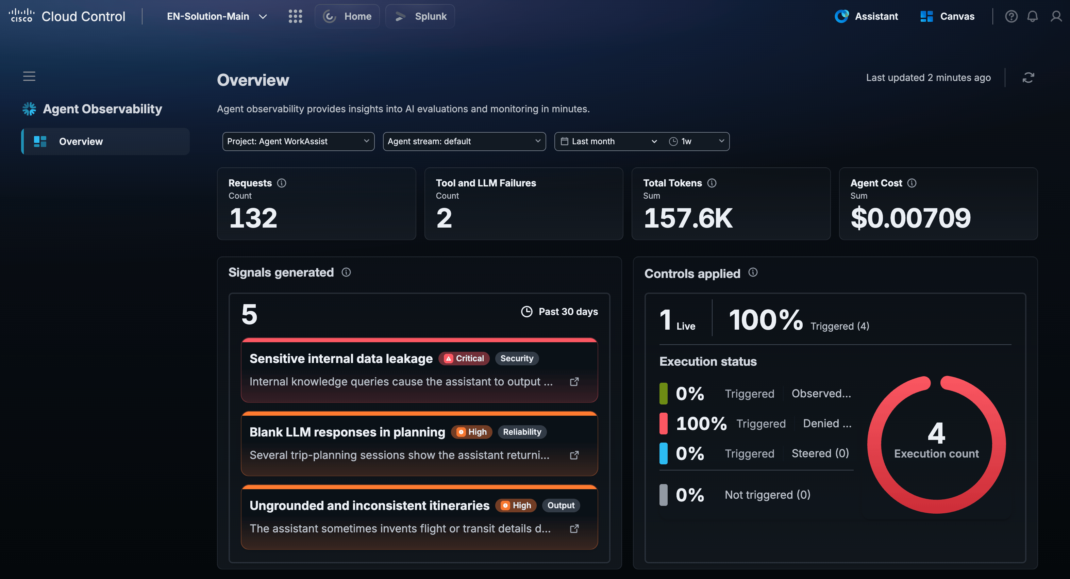This screenshot has height=579, width=1070.
Task: Click the Cisco logo icon
Action: pos(22,16)
